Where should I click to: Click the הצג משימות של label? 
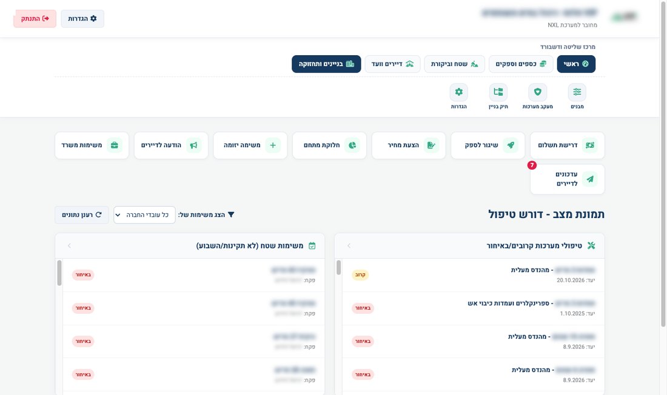coord(202,214)
